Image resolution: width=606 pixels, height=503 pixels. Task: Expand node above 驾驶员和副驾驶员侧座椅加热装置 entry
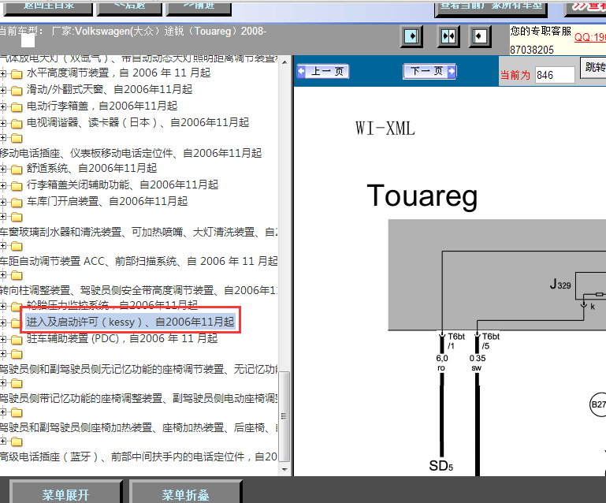3,412
